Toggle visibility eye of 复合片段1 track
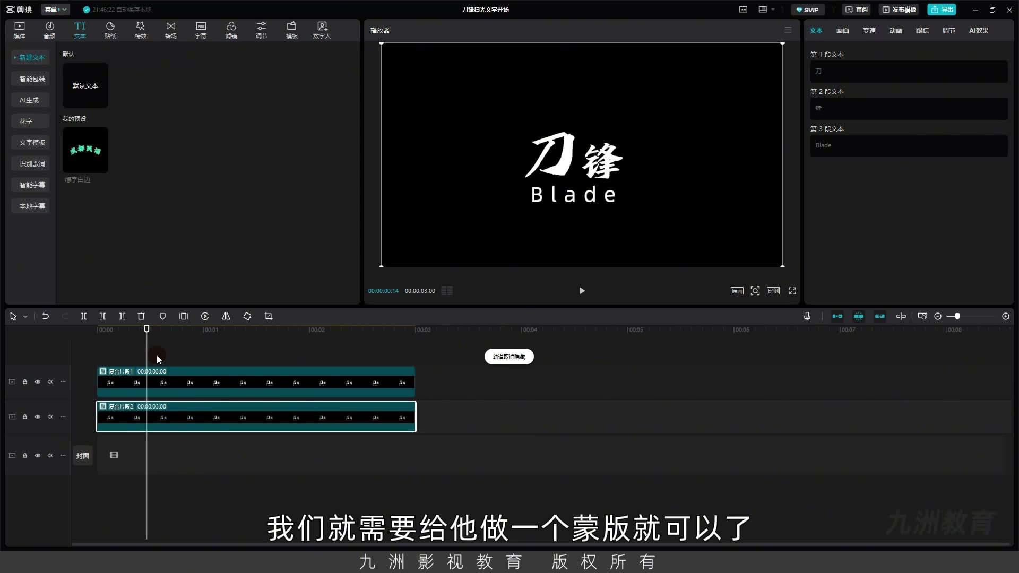The image size is (1019, 573). (38, 382)
